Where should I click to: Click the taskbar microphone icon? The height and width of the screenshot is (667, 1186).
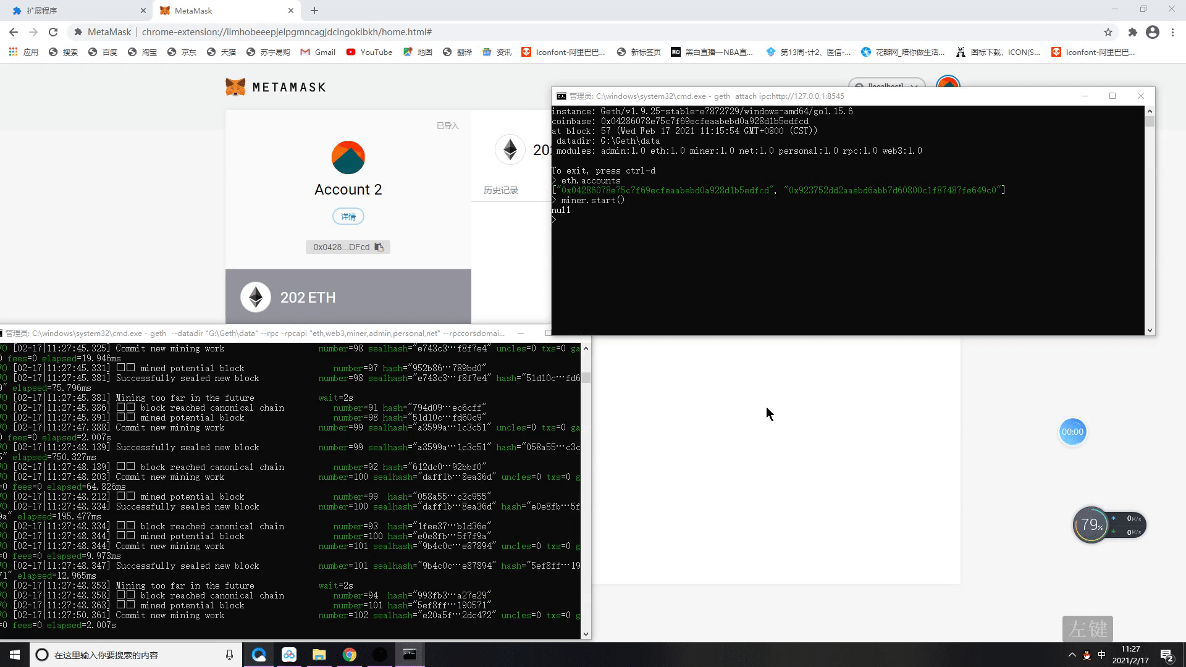point(229,655)
